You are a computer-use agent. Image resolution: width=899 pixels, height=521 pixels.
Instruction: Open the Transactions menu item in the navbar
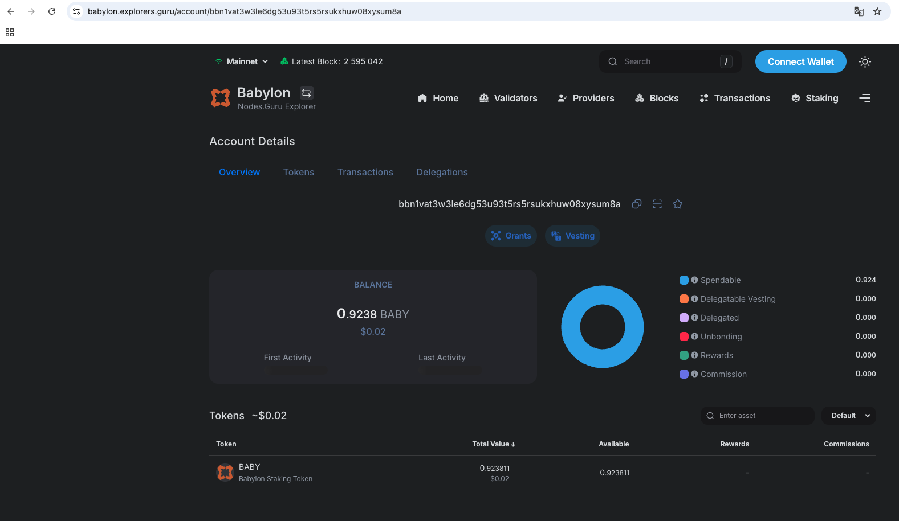735,98
